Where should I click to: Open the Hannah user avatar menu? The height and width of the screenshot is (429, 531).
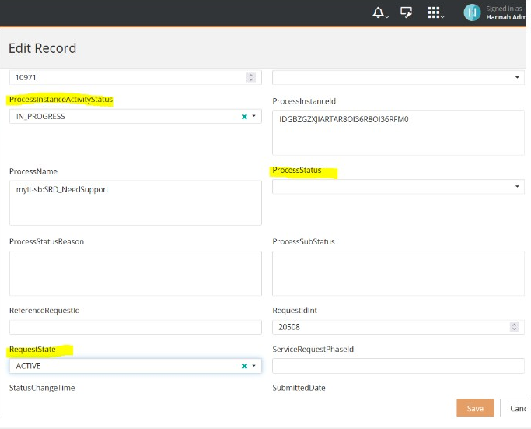click(x=472, y=12)
